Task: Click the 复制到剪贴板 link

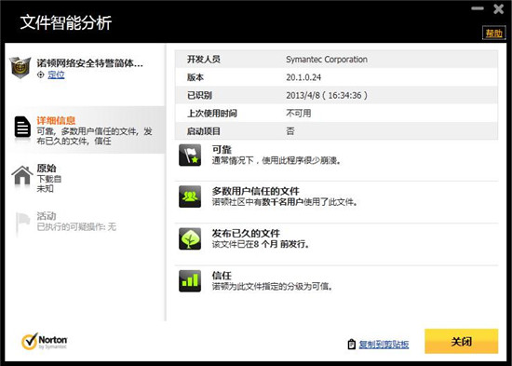Action: [x=384, y=344]
